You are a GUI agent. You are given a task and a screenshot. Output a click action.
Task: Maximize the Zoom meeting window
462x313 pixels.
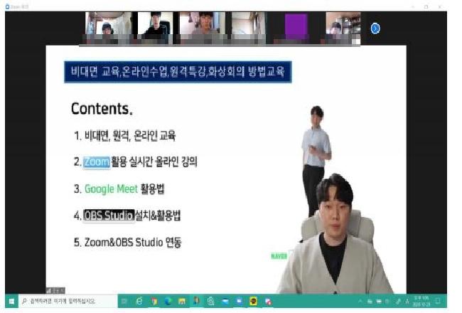click(426, 6)
